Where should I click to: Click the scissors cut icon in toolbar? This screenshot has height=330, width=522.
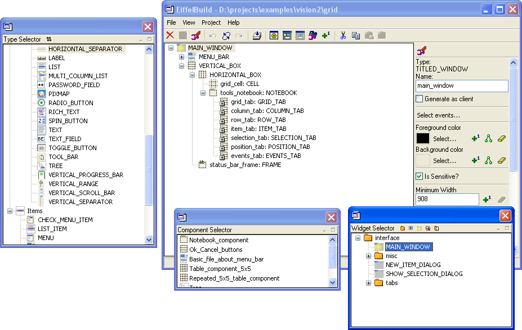[342, 35]
